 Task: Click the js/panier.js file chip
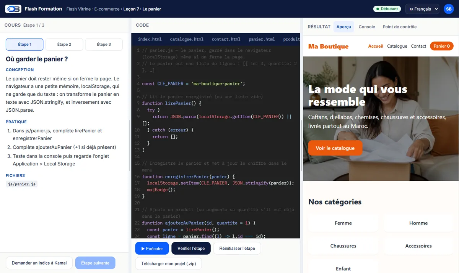pos(22,184)
